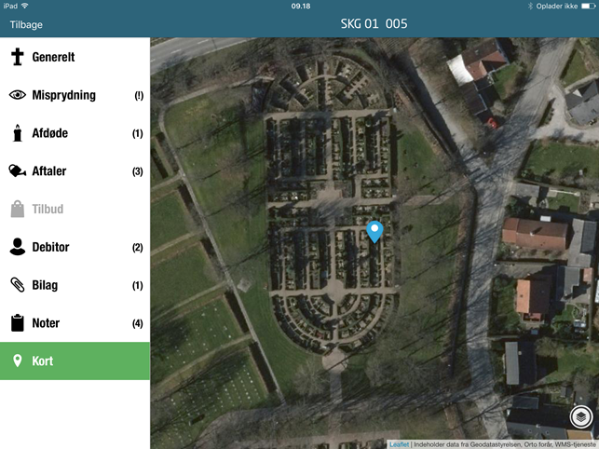Click the (4) count next to Noter
The height and width of the screenshot is (449, 599).
[x=138, y=323]
